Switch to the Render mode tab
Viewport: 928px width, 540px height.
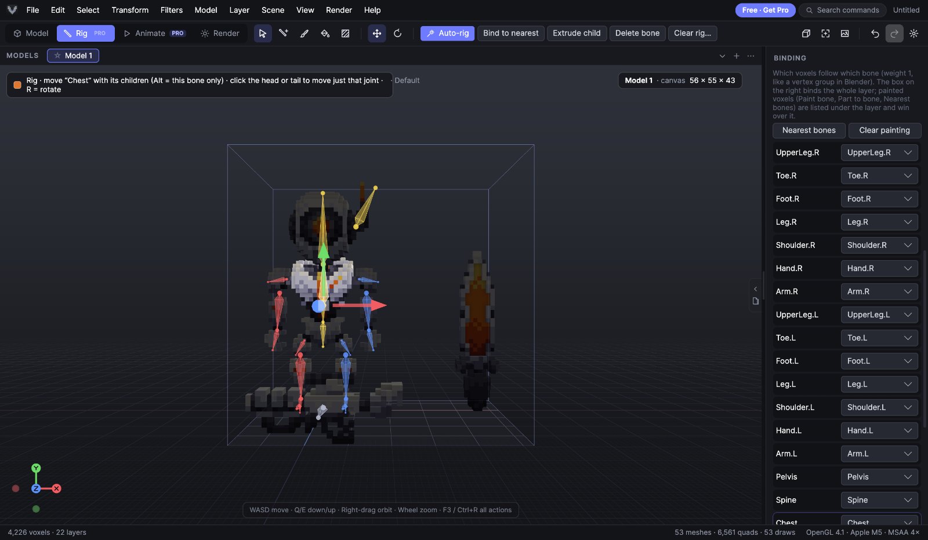point(220,34)
